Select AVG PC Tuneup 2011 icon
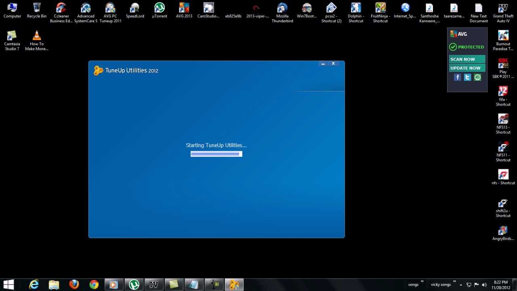The height and width of the screenshot is (291, 517). pos(110,13)
